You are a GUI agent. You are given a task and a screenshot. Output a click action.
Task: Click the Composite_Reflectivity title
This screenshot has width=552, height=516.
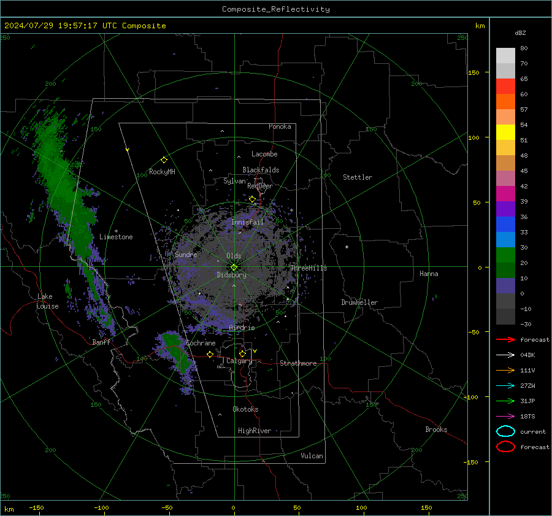(275, 9)
